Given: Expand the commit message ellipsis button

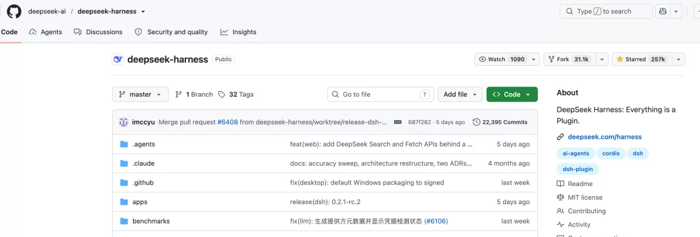Looking at the screenshot, I should point(397,122).
